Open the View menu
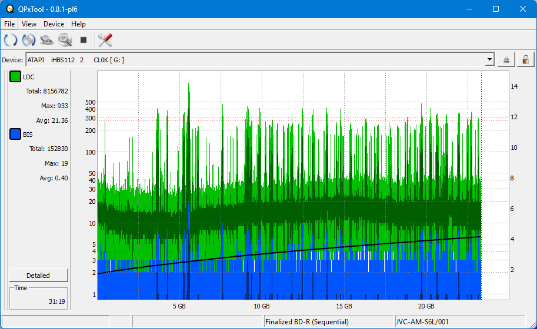This screenshot has width=537, height=329. pos(29,24)
